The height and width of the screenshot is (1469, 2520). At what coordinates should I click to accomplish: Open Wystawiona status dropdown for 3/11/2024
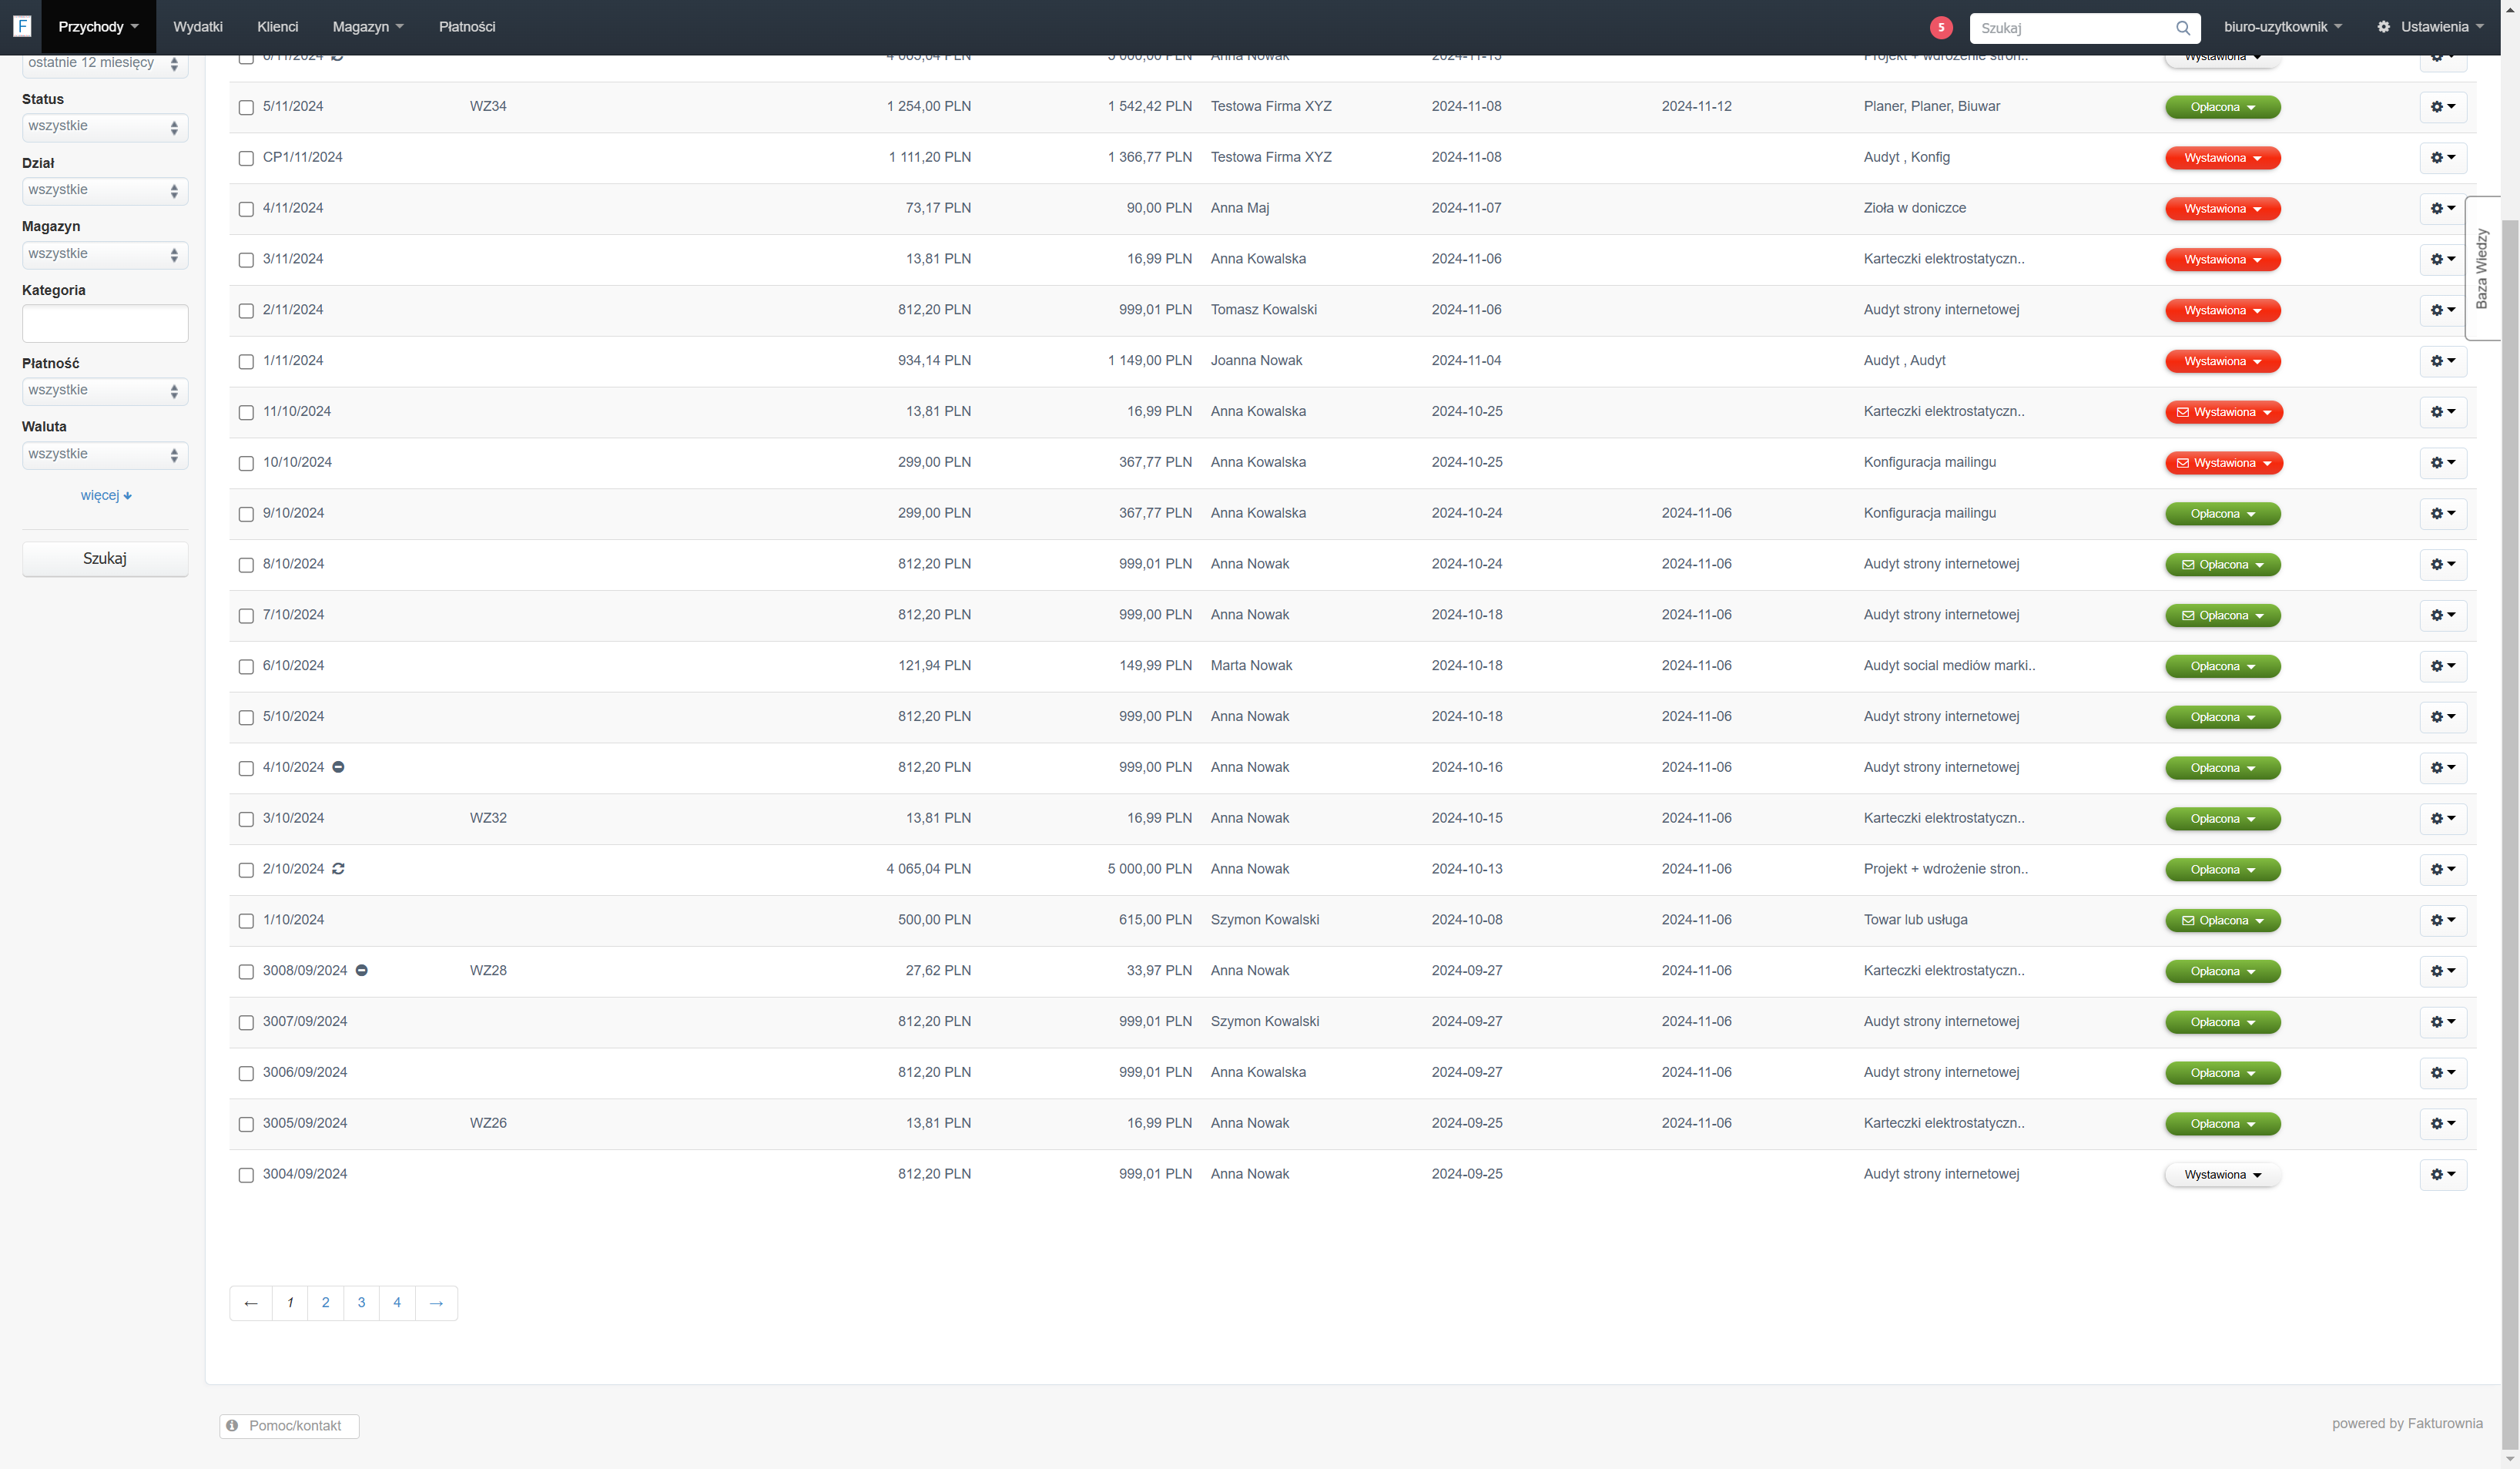[2222, 260]
